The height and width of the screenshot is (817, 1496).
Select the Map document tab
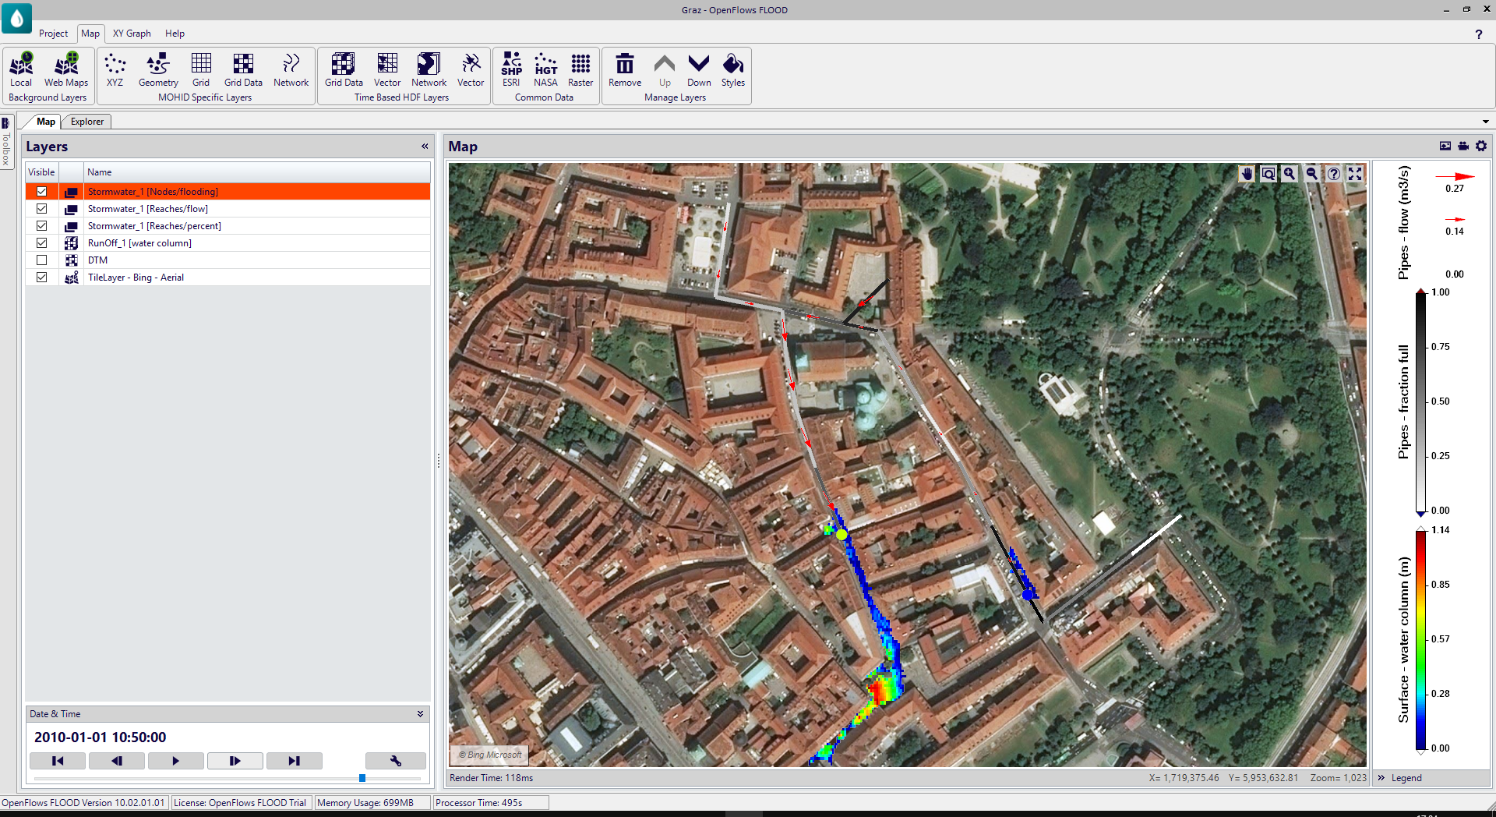pos(46,122)
